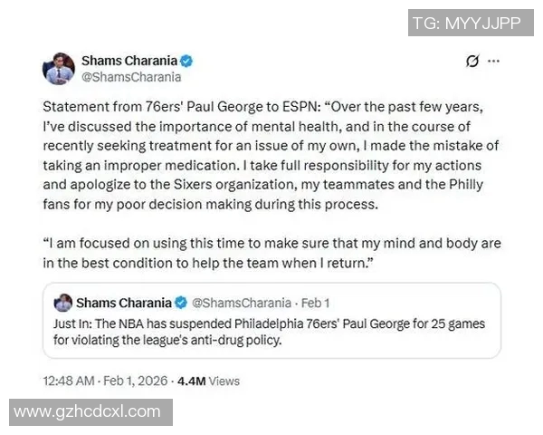Click the verified badge in the quoted tweet
This screenshot has height=435, width=543.
180,303
